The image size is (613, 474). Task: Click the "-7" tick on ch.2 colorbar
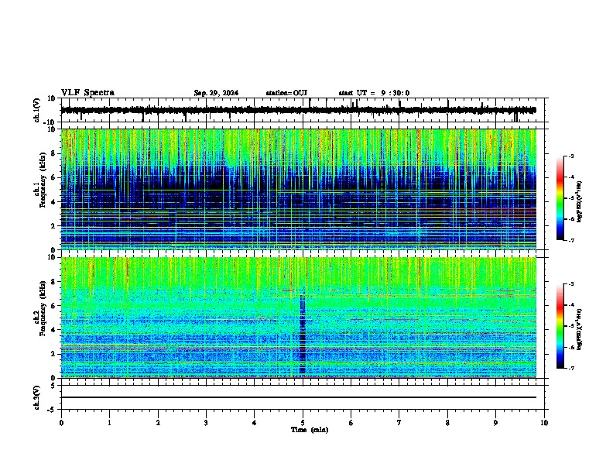pos(570,368)
